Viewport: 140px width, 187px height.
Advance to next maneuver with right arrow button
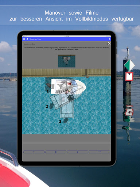[x=99, y=152]
